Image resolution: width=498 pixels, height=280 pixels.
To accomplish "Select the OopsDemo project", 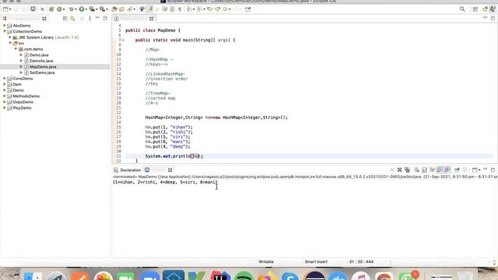I will [23, 102].
